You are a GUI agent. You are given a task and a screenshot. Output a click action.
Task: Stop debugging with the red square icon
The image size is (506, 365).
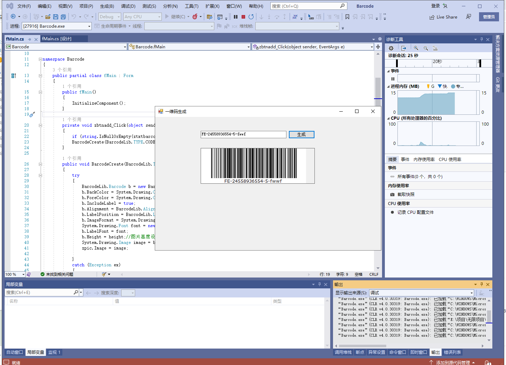pyautogui.click(x=243, y=17)
